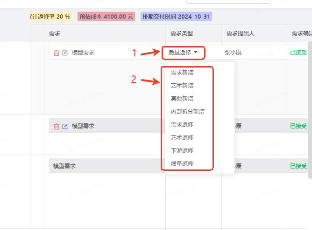Open the 质量返修 type dropdown
Viewport: 312px width, 230px height.
coord(183,53)
